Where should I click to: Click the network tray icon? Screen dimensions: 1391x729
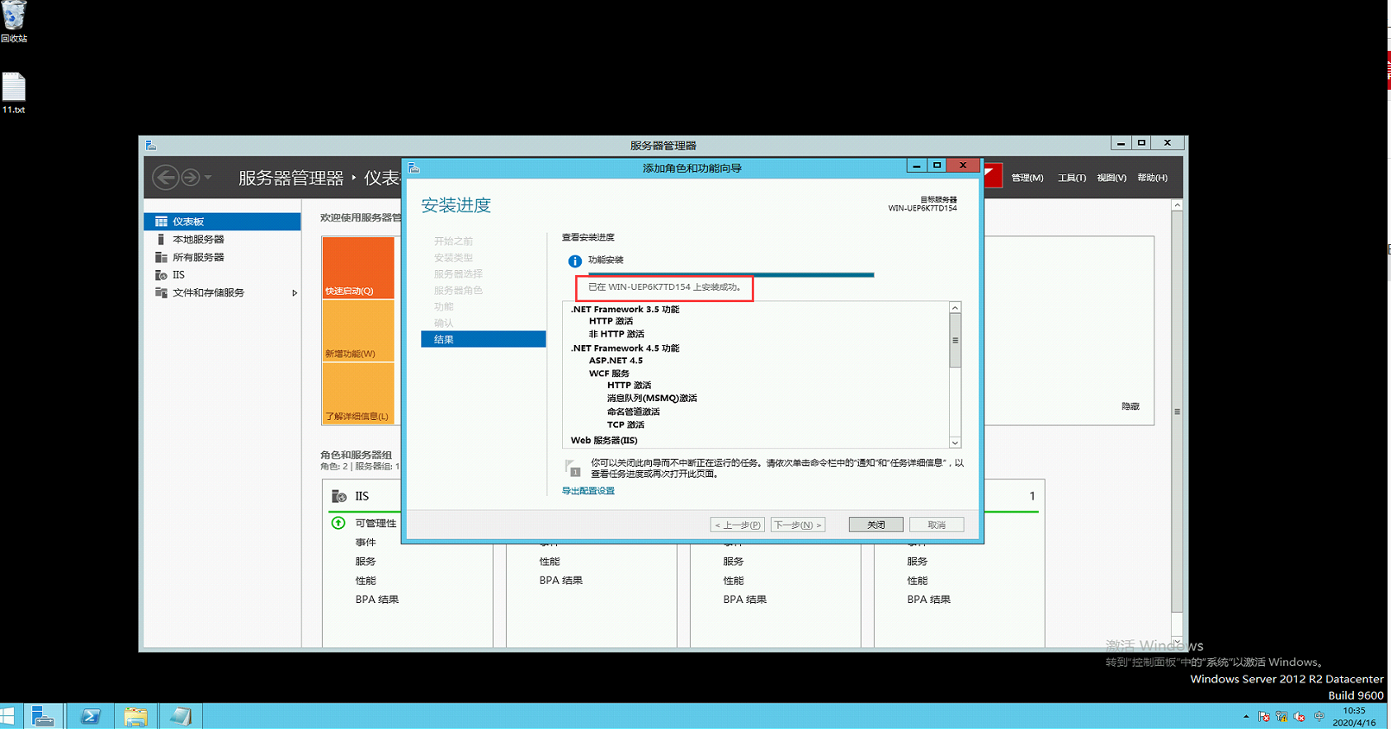click(1282, 717)
